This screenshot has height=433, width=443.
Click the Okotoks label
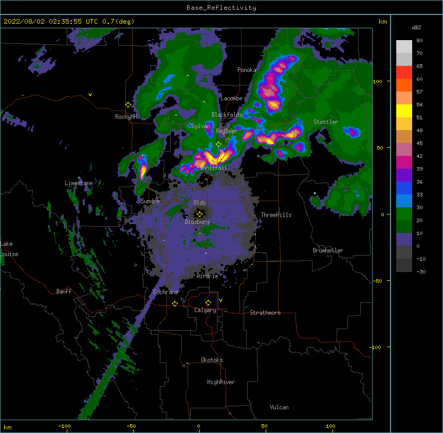click(x=212, y=360)
